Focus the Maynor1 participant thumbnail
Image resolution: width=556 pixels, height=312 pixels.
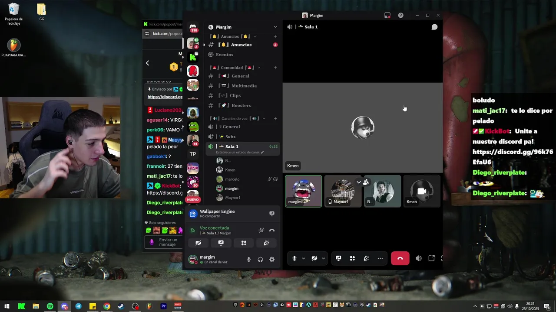(x=343, y=191)
